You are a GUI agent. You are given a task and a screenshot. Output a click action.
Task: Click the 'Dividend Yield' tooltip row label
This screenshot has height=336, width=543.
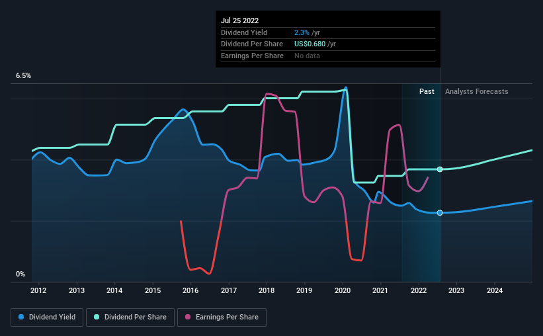point(244,32)
